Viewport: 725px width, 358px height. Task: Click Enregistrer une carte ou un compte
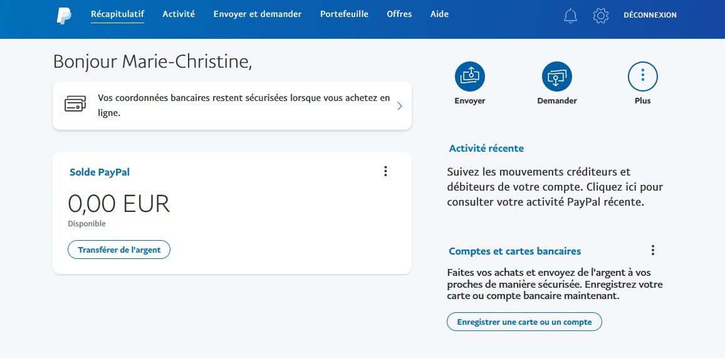click(x=524, y=322)
